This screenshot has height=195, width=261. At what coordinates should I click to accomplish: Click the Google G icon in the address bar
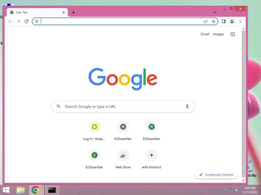point(37,21)
